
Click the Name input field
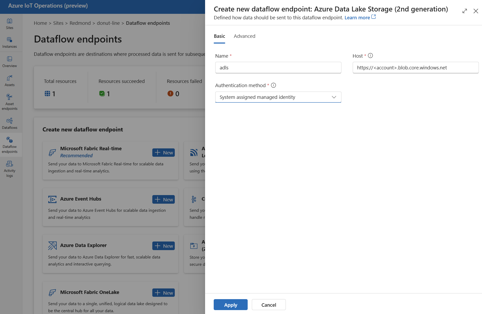coord(278,68)
